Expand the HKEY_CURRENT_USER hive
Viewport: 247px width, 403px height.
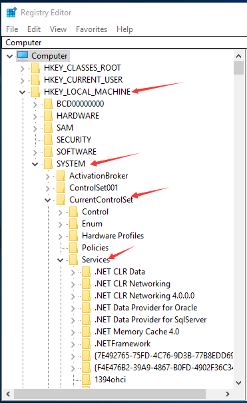(x=23, y=80)
